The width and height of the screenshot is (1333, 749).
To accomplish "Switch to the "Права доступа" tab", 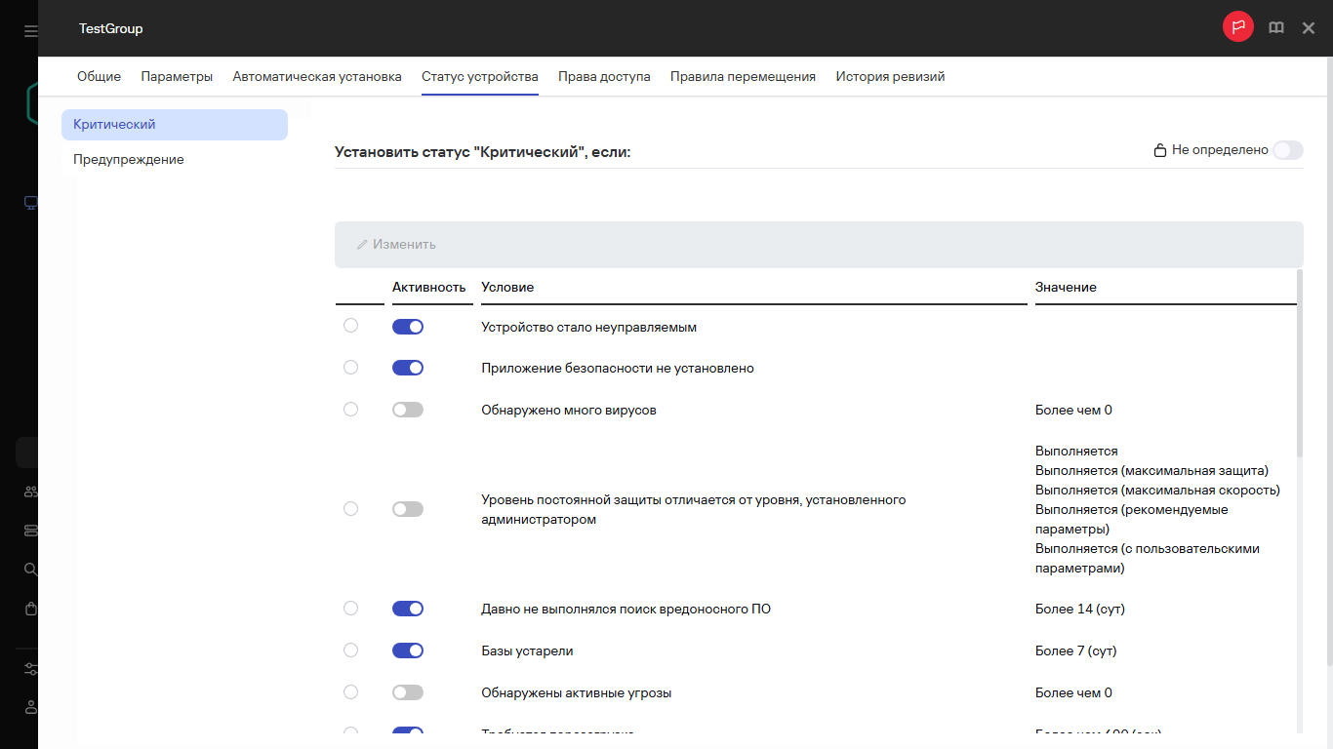I will click(604, 75).
